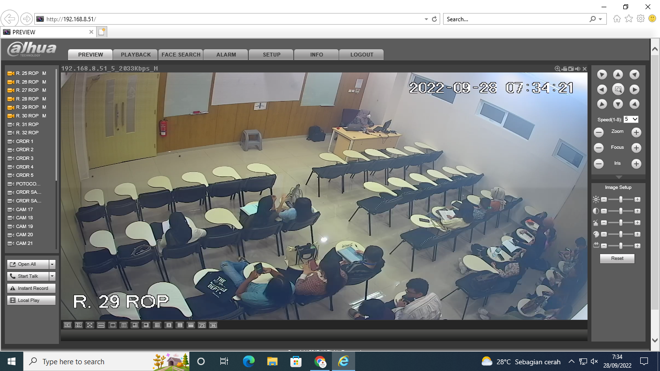Toggle the audio speaker icon on the video

coord(578,69)
